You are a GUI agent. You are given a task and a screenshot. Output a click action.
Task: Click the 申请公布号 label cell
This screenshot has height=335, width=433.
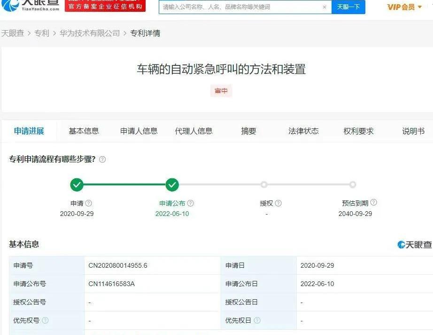[46, 284]
